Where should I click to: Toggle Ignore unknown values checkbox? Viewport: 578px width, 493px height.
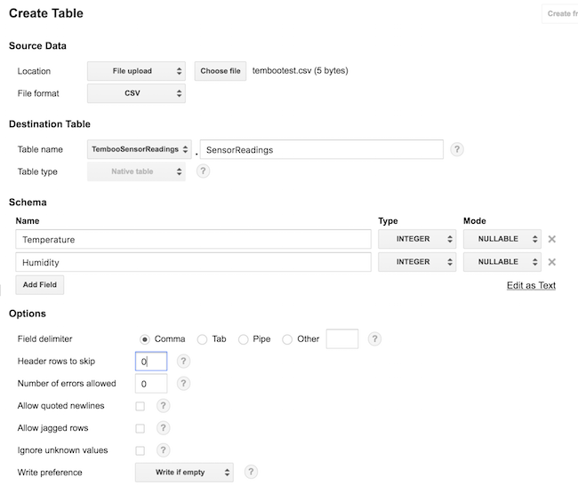[140, 450]
